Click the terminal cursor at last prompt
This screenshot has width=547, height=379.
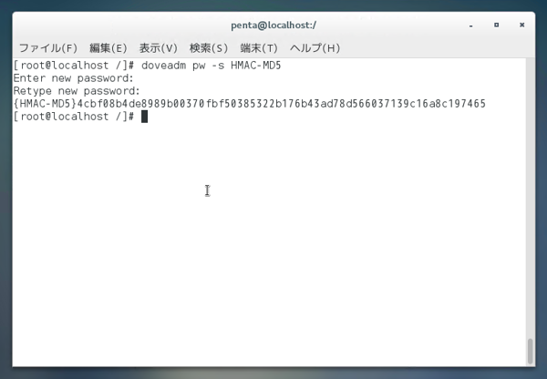point(144,117)
